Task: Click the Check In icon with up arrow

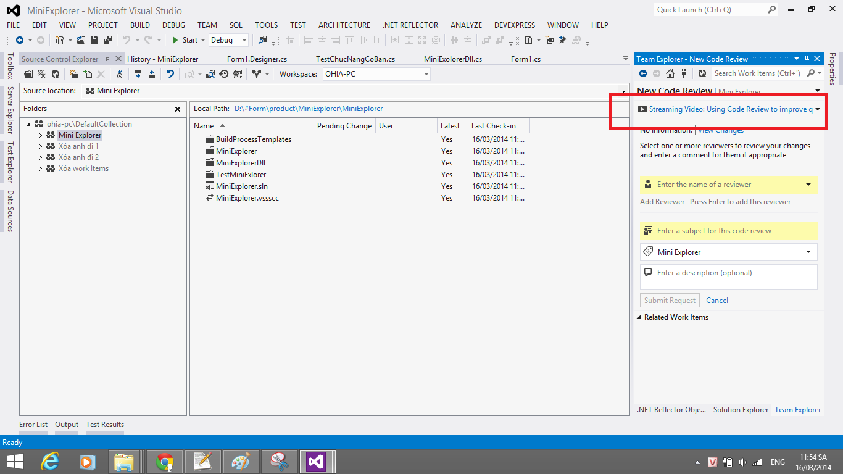Action: click(152, 74)
